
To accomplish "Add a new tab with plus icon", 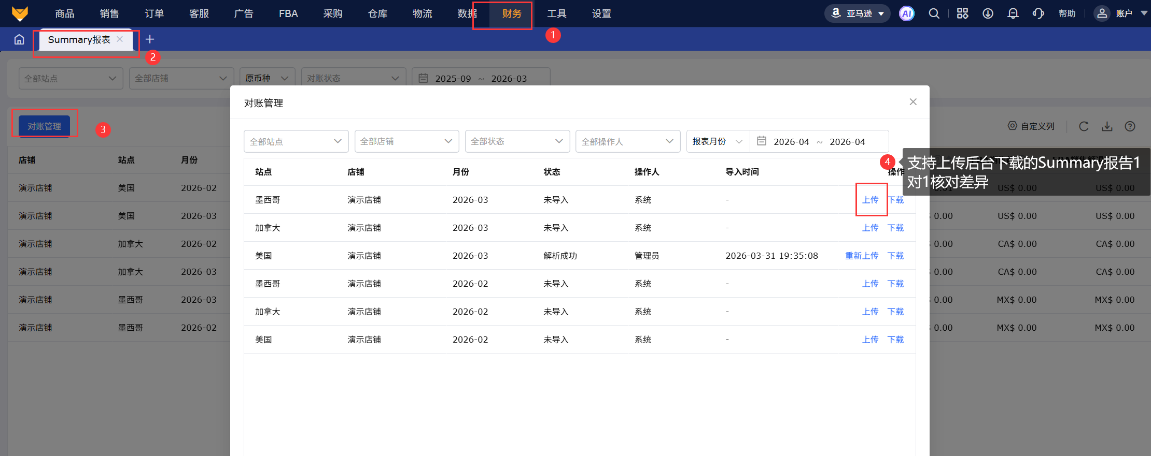I will point(150,39).
